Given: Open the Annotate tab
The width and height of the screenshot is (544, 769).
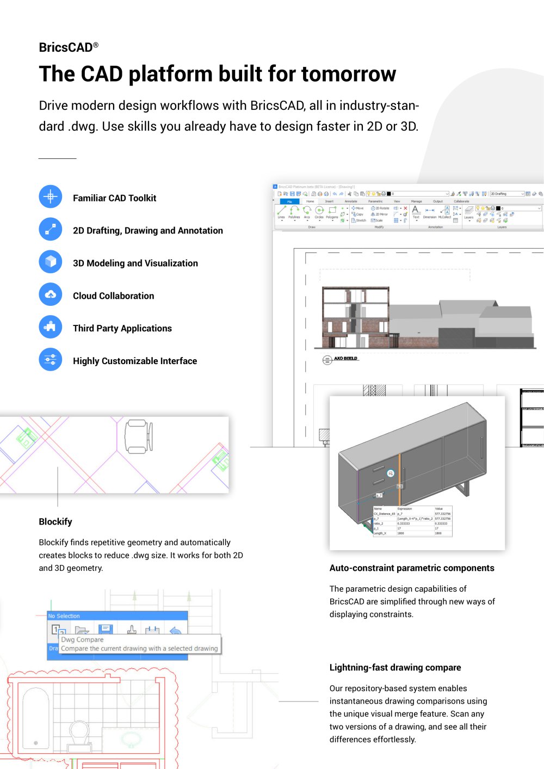Looking at the screenshot, I should [x=351, y=201].
